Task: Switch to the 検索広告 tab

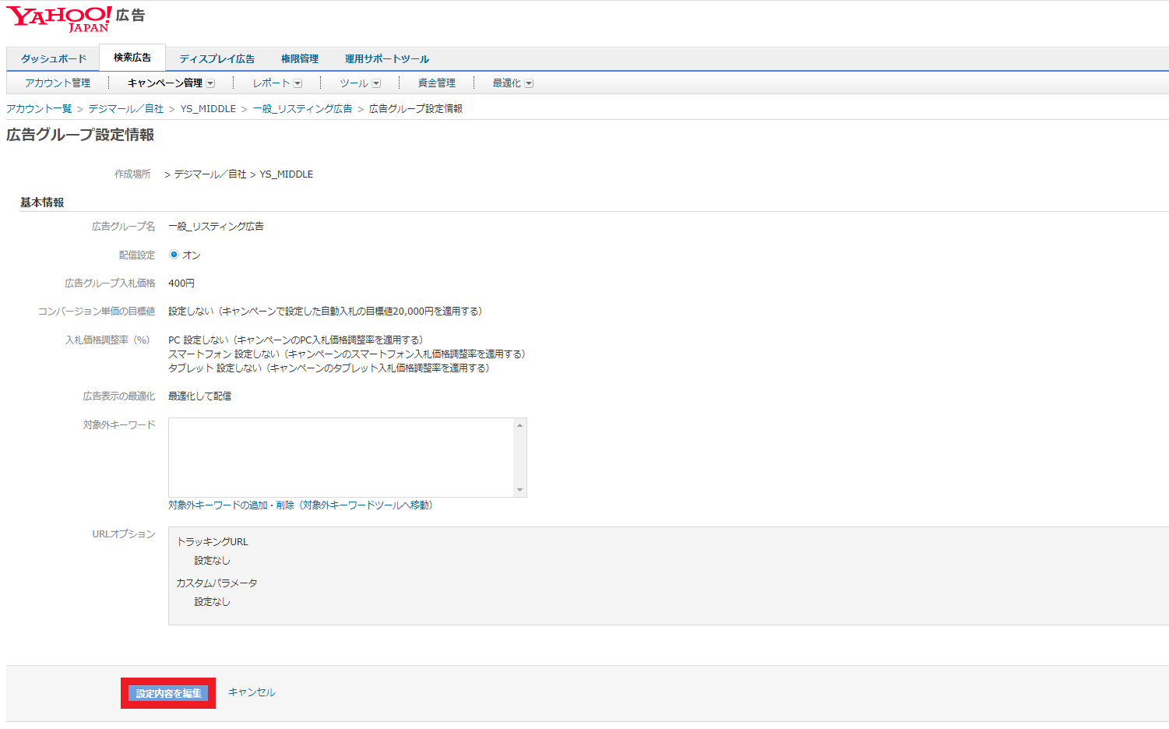Action: (x=132, y=58)
